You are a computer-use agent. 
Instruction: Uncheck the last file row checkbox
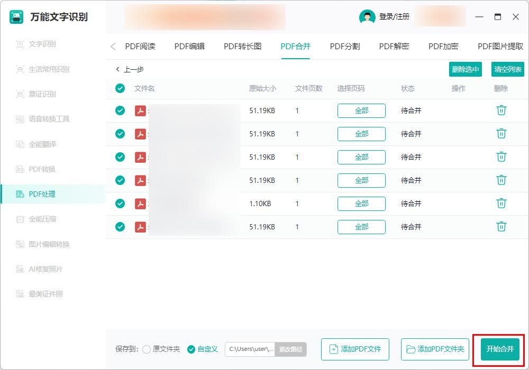click(x=120, y=227)
